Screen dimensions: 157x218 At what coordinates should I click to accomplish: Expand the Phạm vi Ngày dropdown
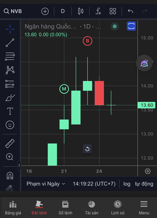[46, 184]
